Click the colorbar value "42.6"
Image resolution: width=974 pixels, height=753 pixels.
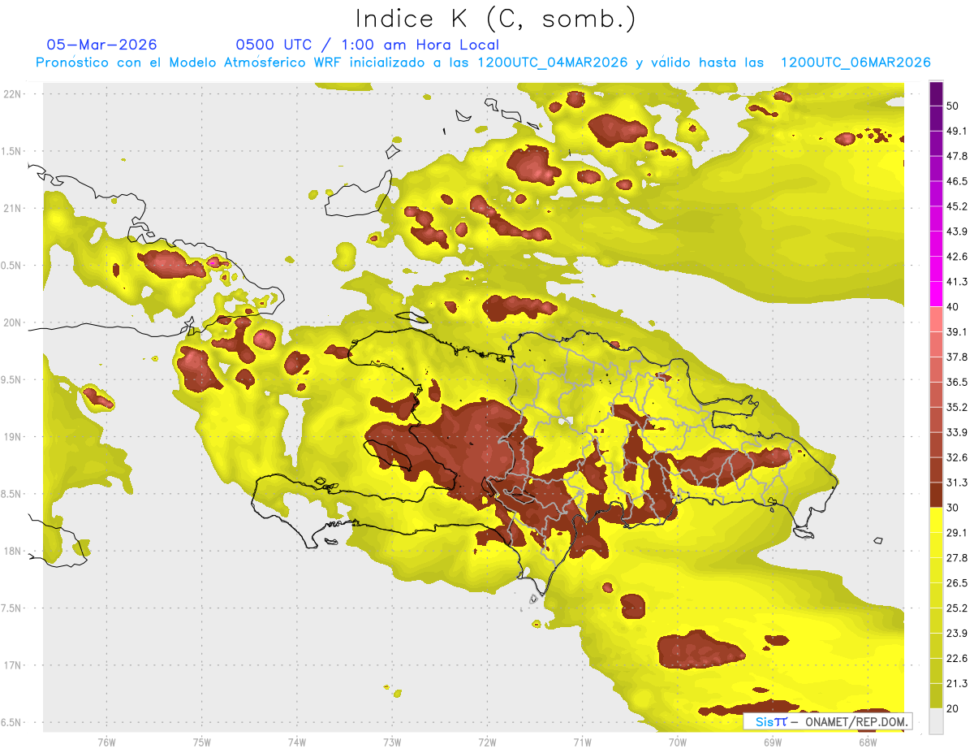click(957, 257)
